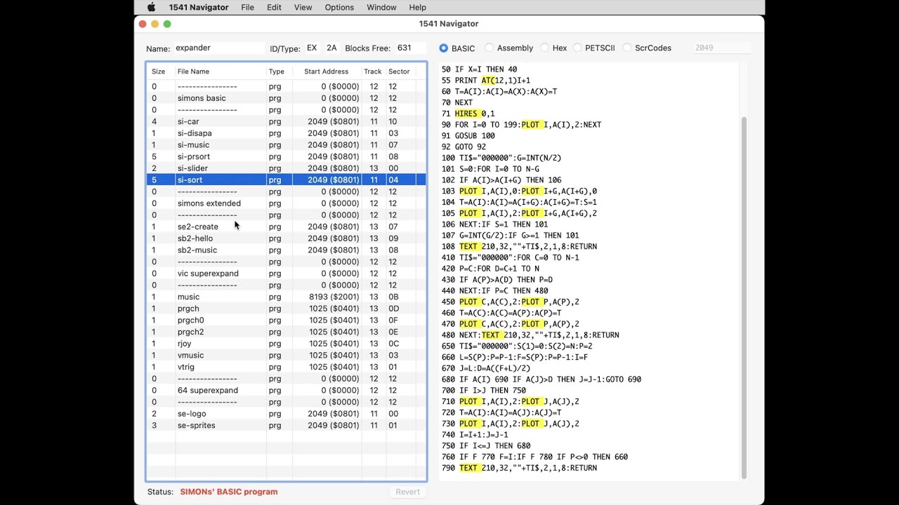Click BASIC line 71 HIRES 0,1
This screenshot has height=505, width=899.
pyautogui.click(x=468, y=114)
